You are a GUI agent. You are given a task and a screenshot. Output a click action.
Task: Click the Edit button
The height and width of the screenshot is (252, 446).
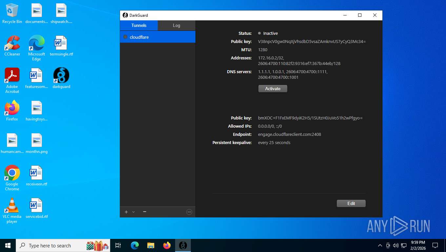(351, 203)
